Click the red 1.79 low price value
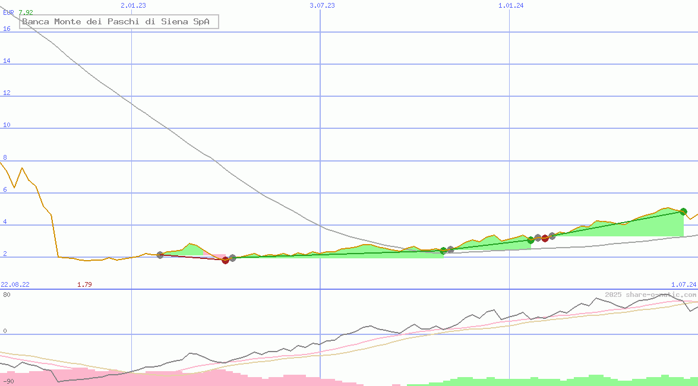Screen dimensions: 698x386 (84, 284)
